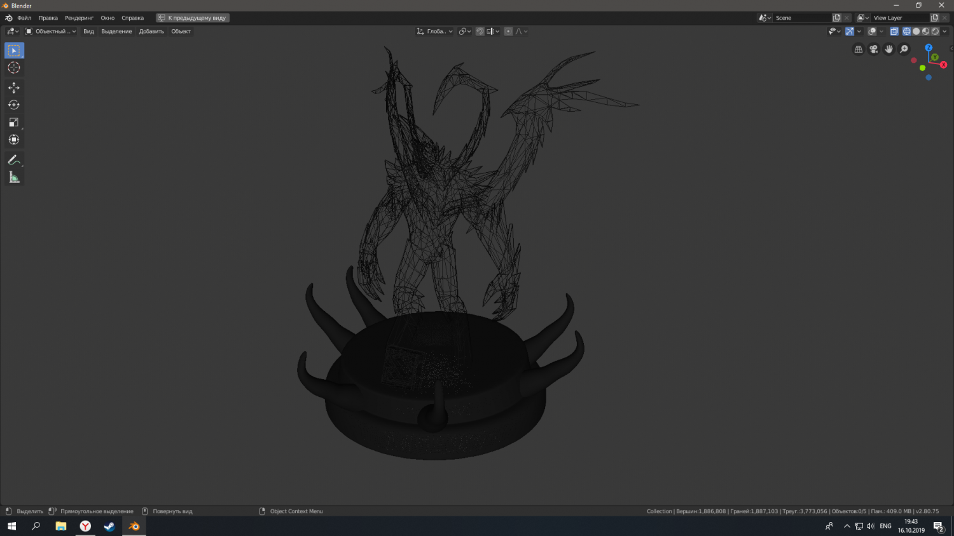Choose the Scale tool
Screen dimensions: 954x536
pos(14,123)
